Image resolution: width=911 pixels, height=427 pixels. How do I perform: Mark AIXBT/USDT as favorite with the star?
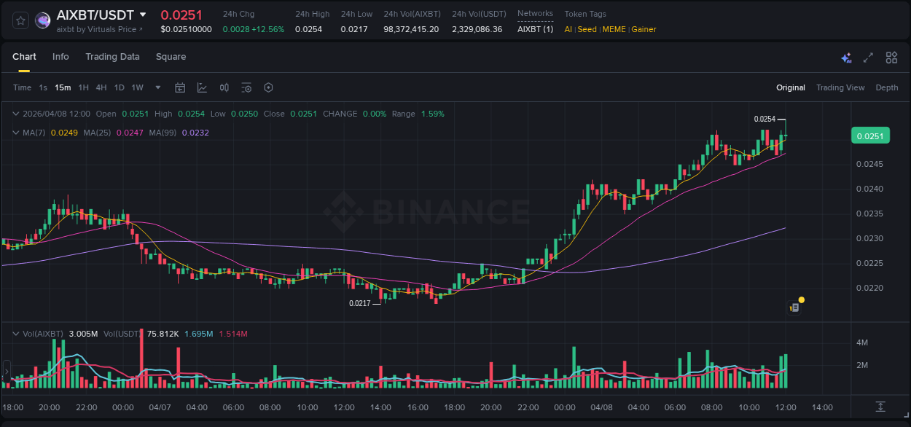pyautogui.click(x=20, y=20)
